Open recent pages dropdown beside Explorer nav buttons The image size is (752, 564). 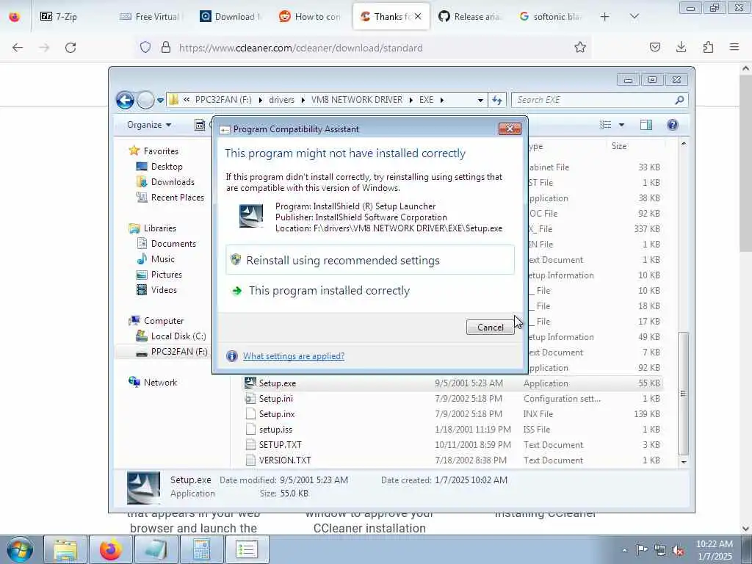coord(160,100)
